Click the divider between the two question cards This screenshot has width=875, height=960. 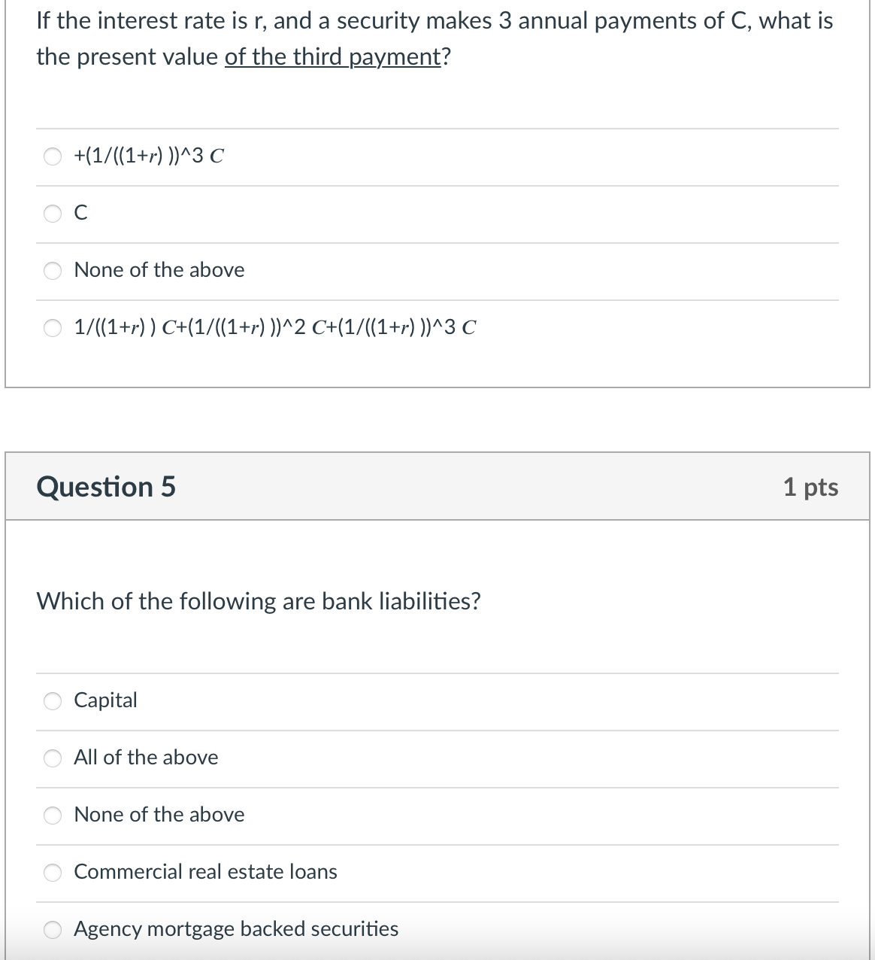click(x=436, y=418)
